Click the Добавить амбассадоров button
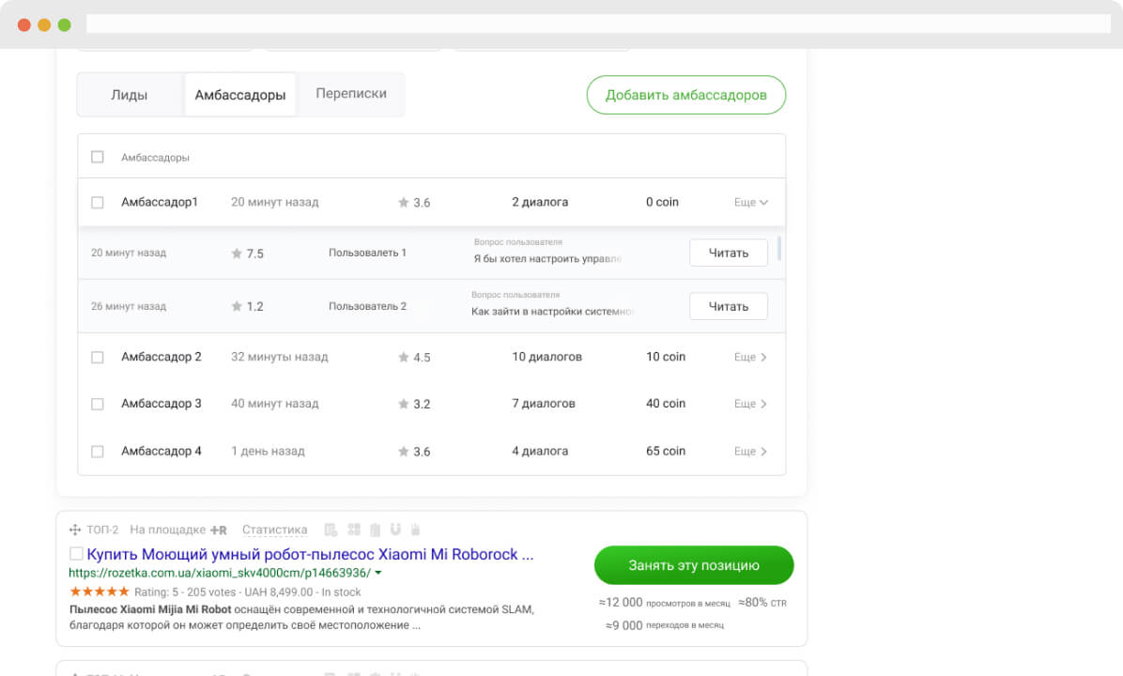This screenshot has width=1123, height=676. click(x=685, y=95)
